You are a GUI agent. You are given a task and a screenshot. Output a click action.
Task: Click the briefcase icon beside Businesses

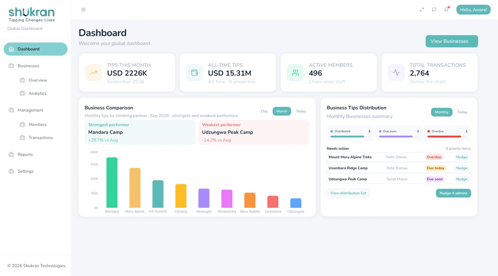click(11, 66)
